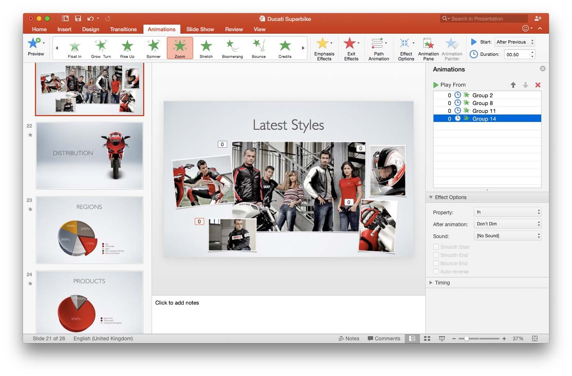Open the Home tab

point(39,29)
